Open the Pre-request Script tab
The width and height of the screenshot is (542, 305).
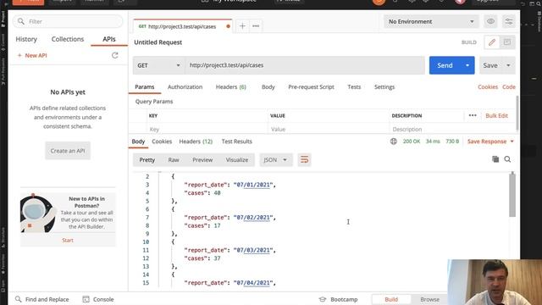[x=311, y=86]
